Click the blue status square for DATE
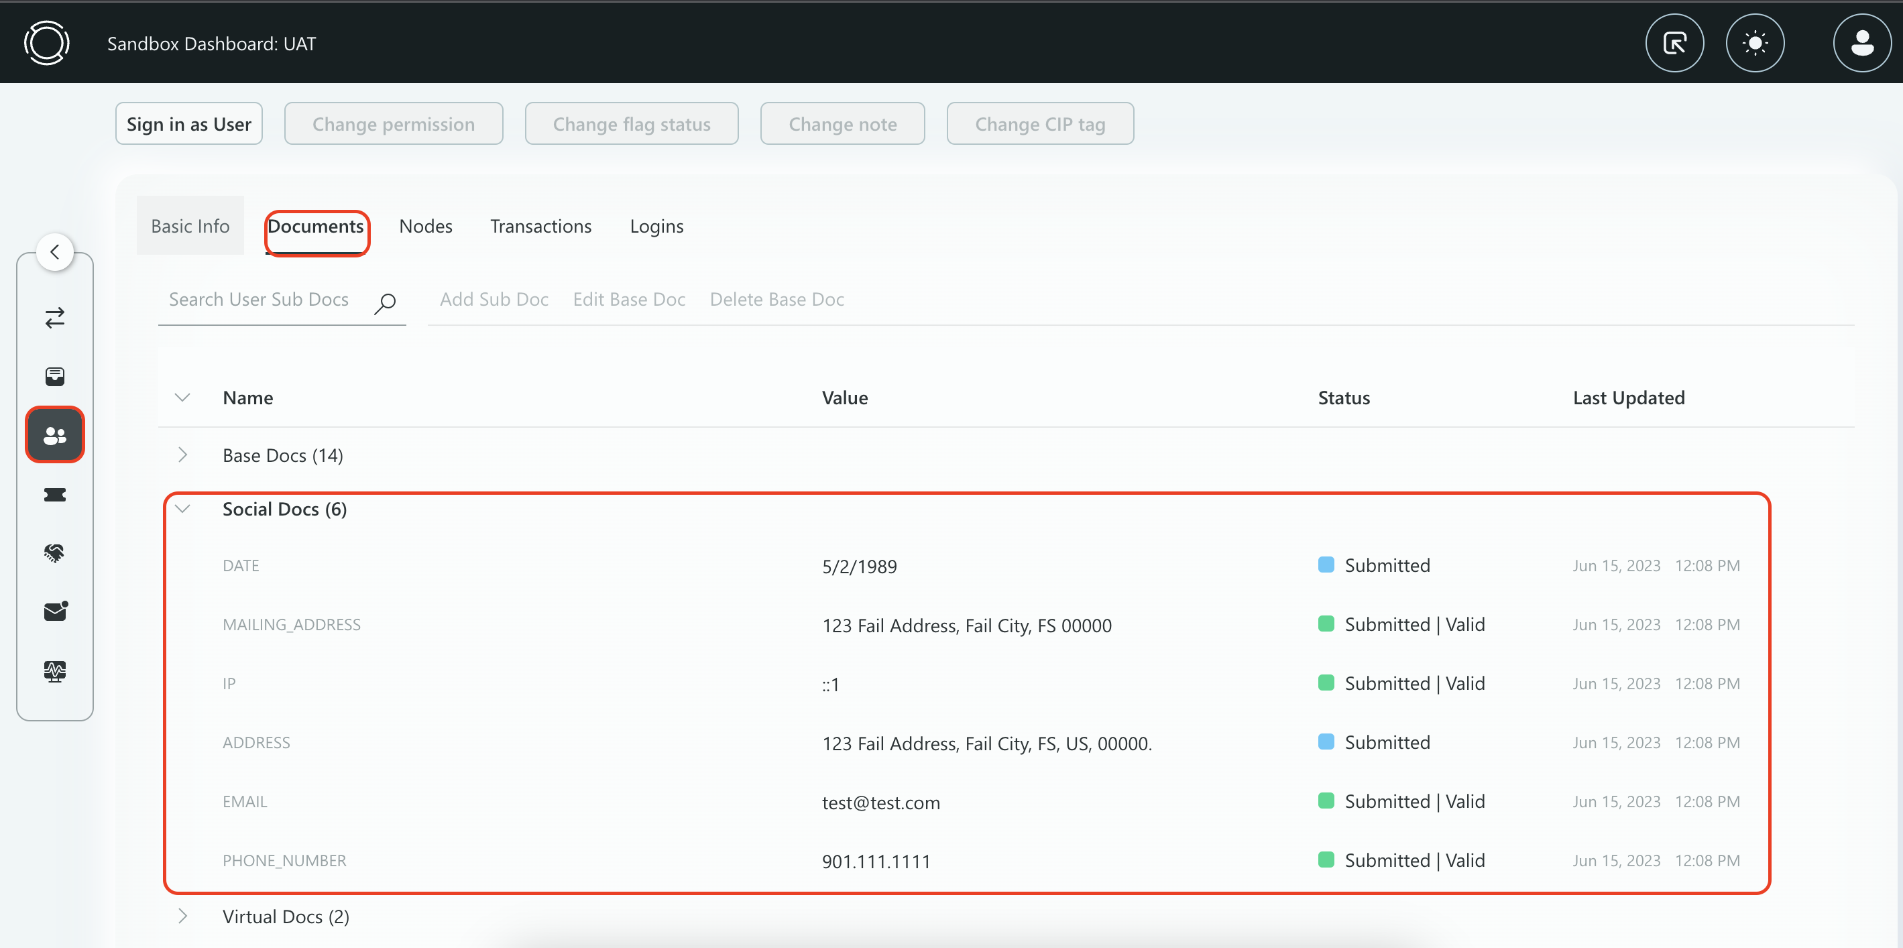This screenshot has height=948, width=1903. click(1325, 565)
